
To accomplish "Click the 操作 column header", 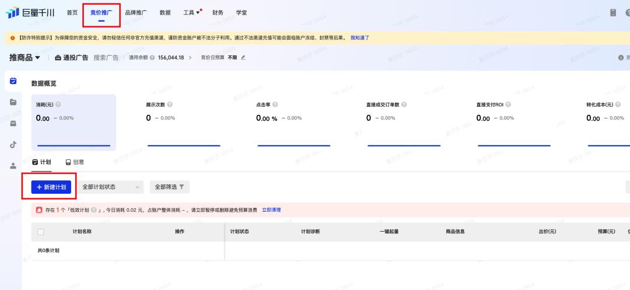I will [180, 232].
